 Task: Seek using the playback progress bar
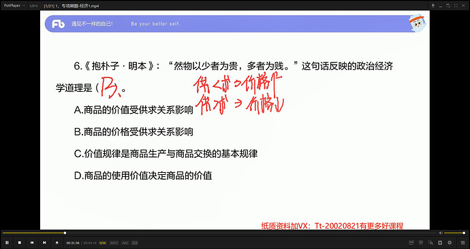pos(219,233)
